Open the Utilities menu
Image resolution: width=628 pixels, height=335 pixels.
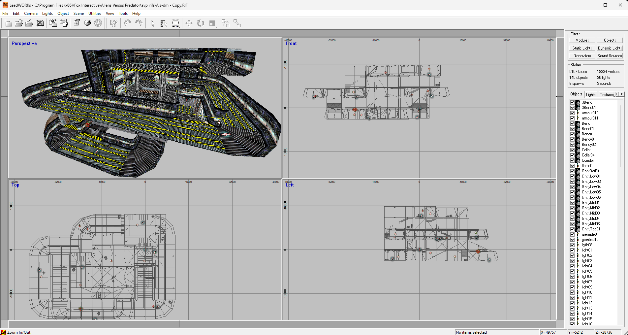tap(95, 14)
